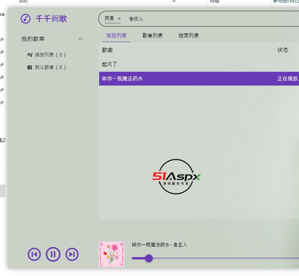Click the playback progress slider handle
The height and width of the screenshot is (276, 299).
pyautogui.click(x=149, y=258)
